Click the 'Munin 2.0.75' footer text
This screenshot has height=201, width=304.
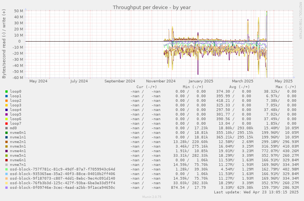152,197
